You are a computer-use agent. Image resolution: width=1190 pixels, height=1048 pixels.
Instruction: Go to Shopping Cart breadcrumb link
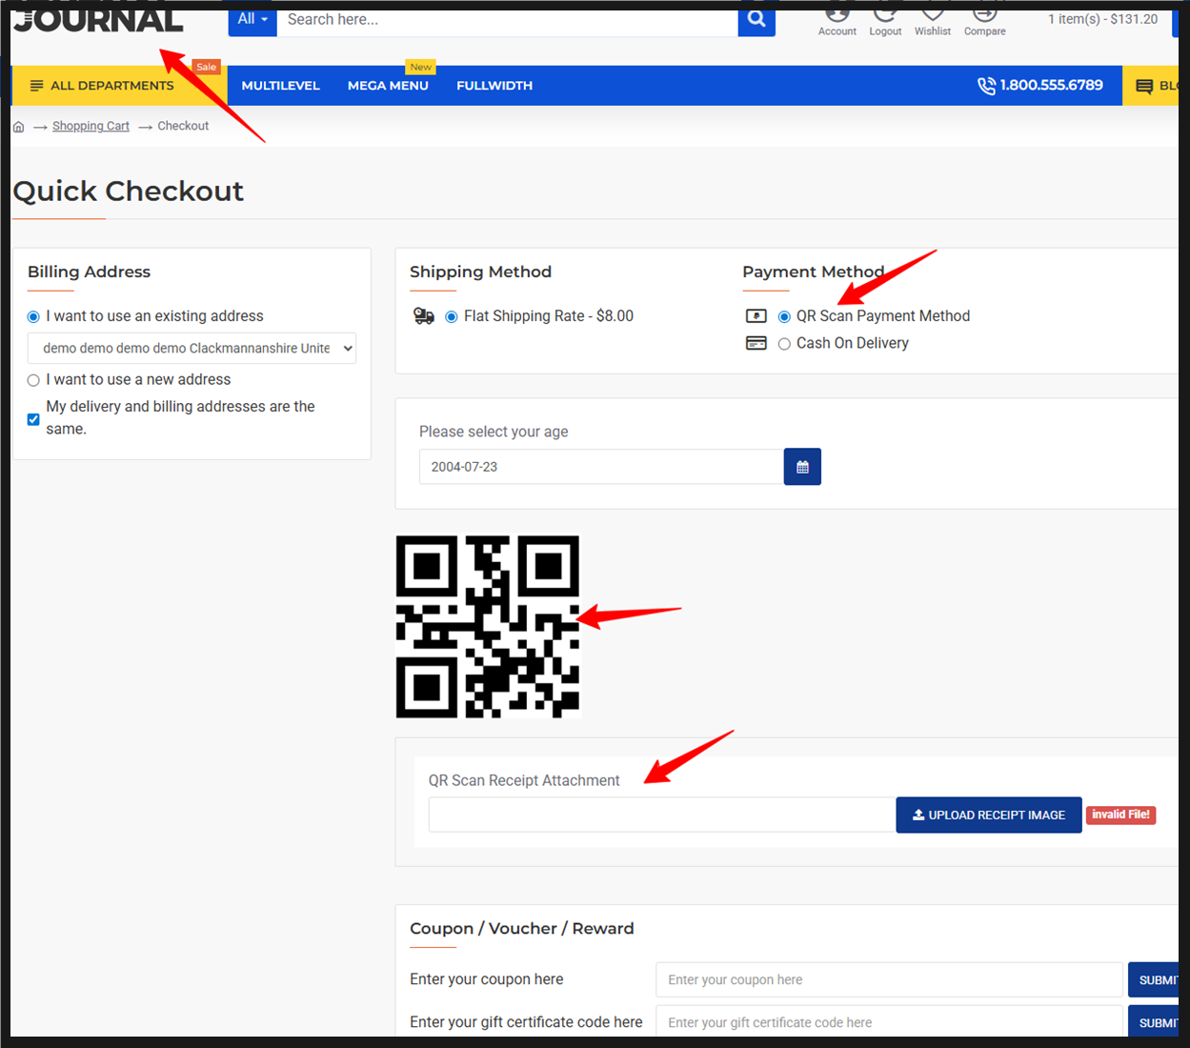91,126
